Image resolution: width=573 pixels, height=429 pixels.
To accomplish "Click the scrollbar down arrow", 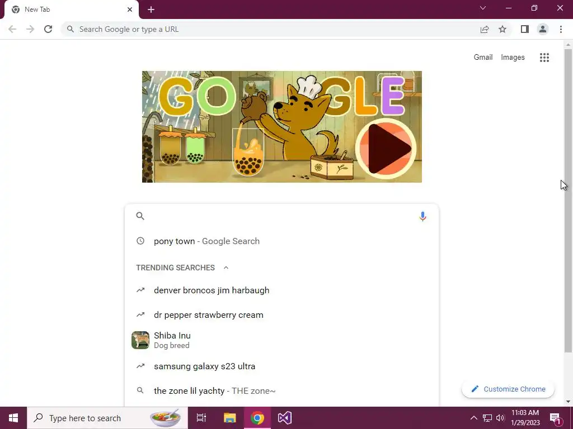I will (568, 402).
